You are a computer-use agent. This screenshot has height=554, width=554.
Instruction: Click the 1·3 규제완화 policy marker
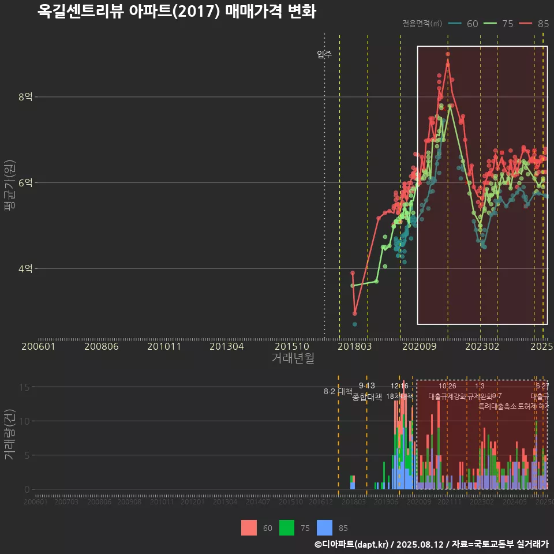click(480, 391)
